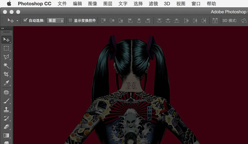Open the 图像 menu
Viewport: 248px width, 144px height.
click(93, 4)
